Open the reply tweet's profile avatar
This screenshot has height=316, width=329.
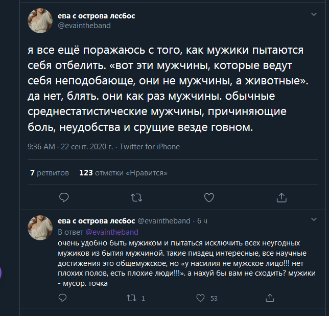coord(40,228)
